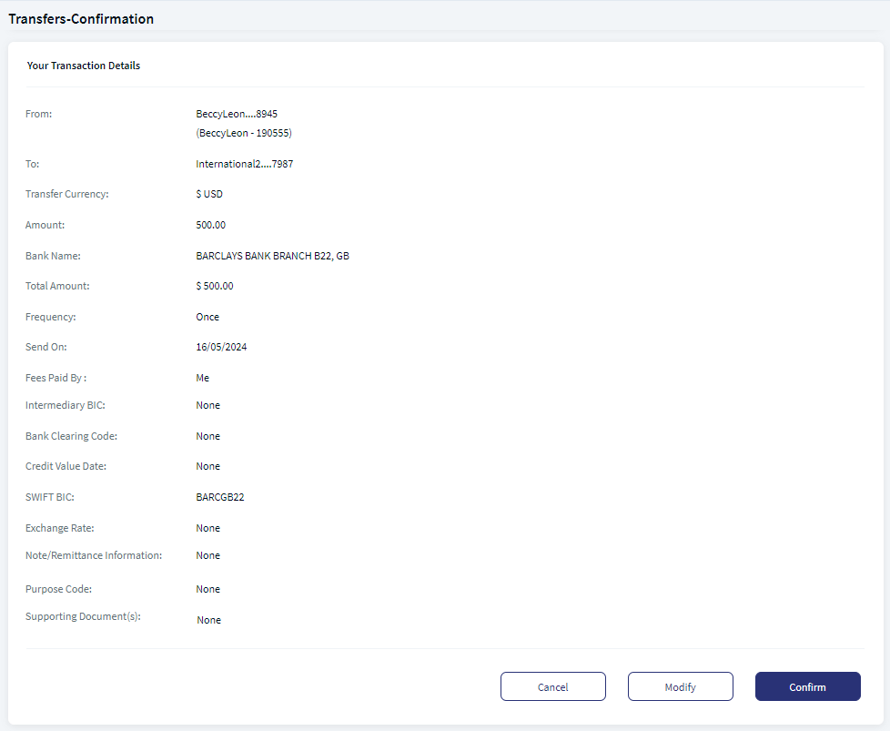The height and width of the screenshot is (731, 890).
Task: Cancel the transaction
Action: [553, 686]
